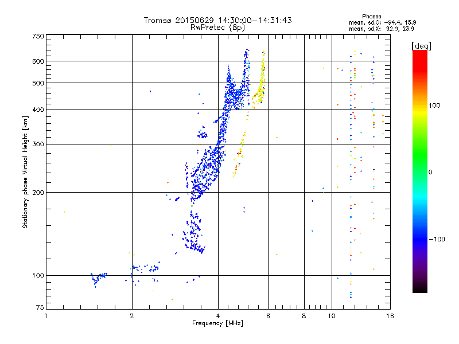
Task: Click the '[deg]' color bar label
Action: pos(421,46)
